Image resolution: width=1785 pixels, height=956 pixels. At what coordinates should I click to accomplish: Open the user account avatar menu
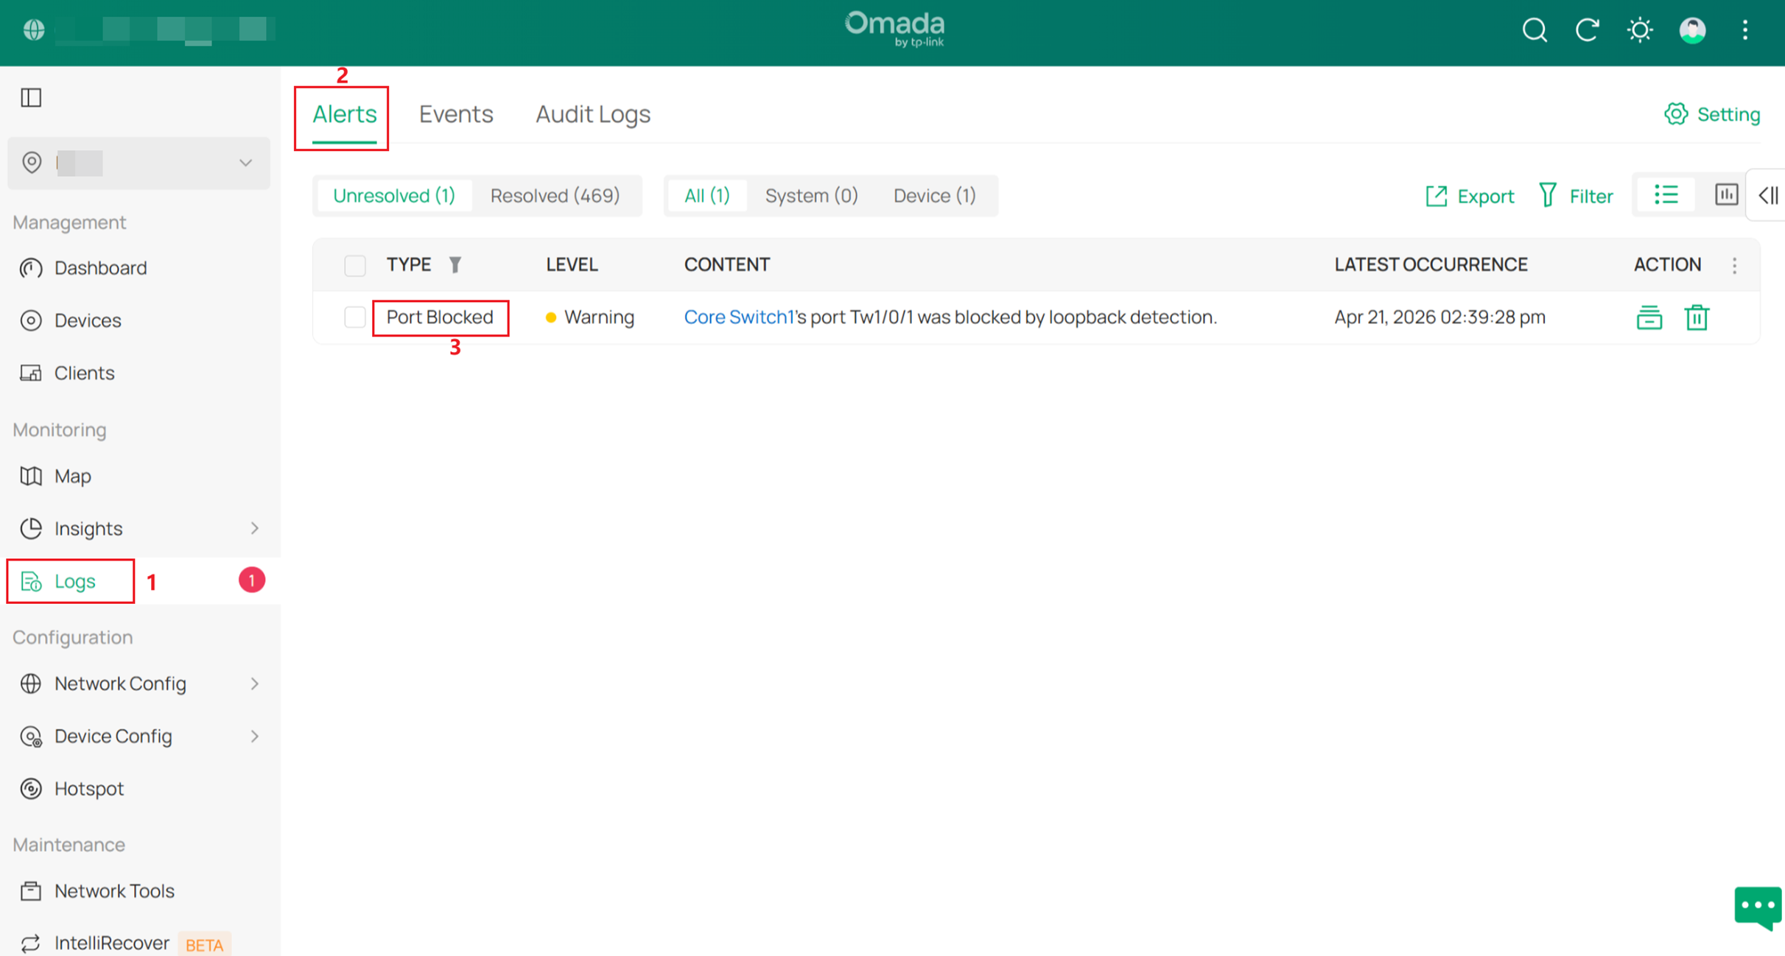(1692, 30)
